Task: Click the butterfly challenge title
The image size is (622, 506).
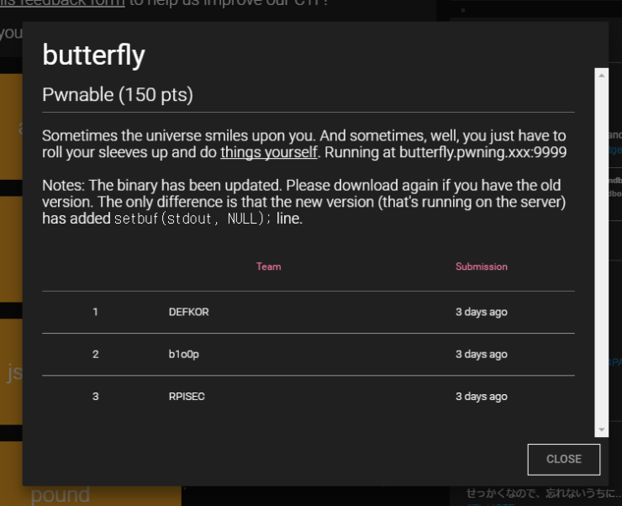Action: tap(93, 55)
